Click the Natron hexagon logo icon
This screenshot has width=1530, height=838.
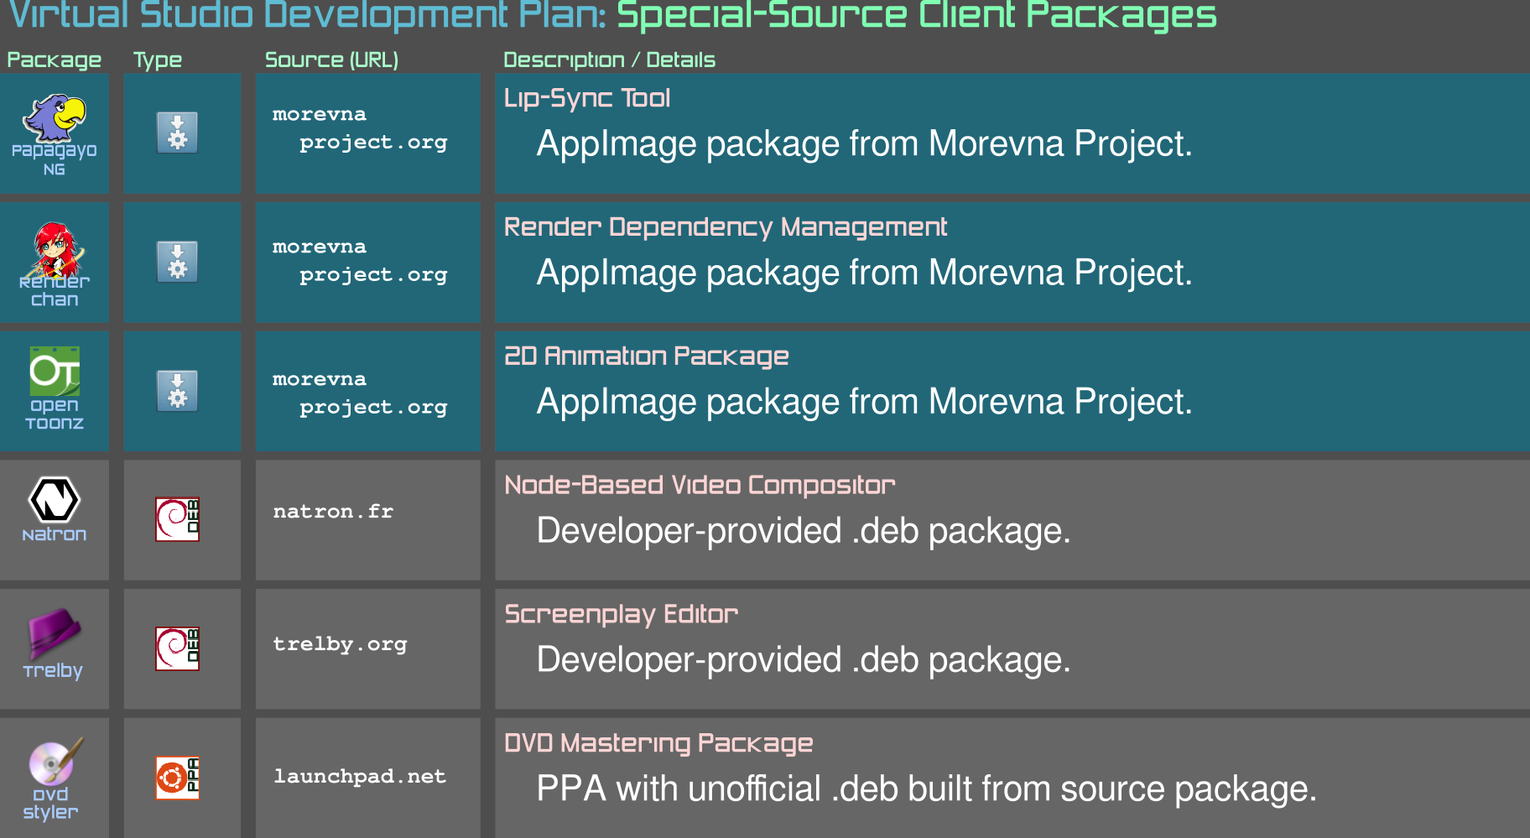pyautogui.click(x=55, y=500)
